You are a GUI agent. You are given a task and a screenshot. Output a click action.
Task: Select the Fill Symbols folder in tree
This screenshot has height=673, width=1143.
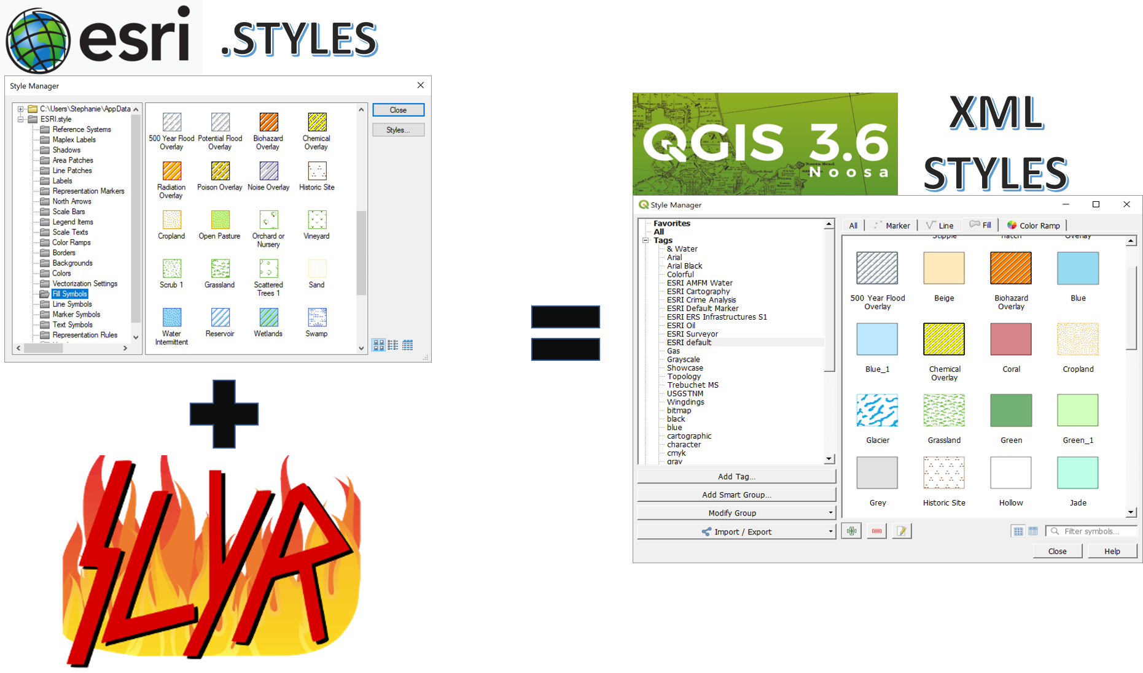pyautogui.click(x=70, y=294)
